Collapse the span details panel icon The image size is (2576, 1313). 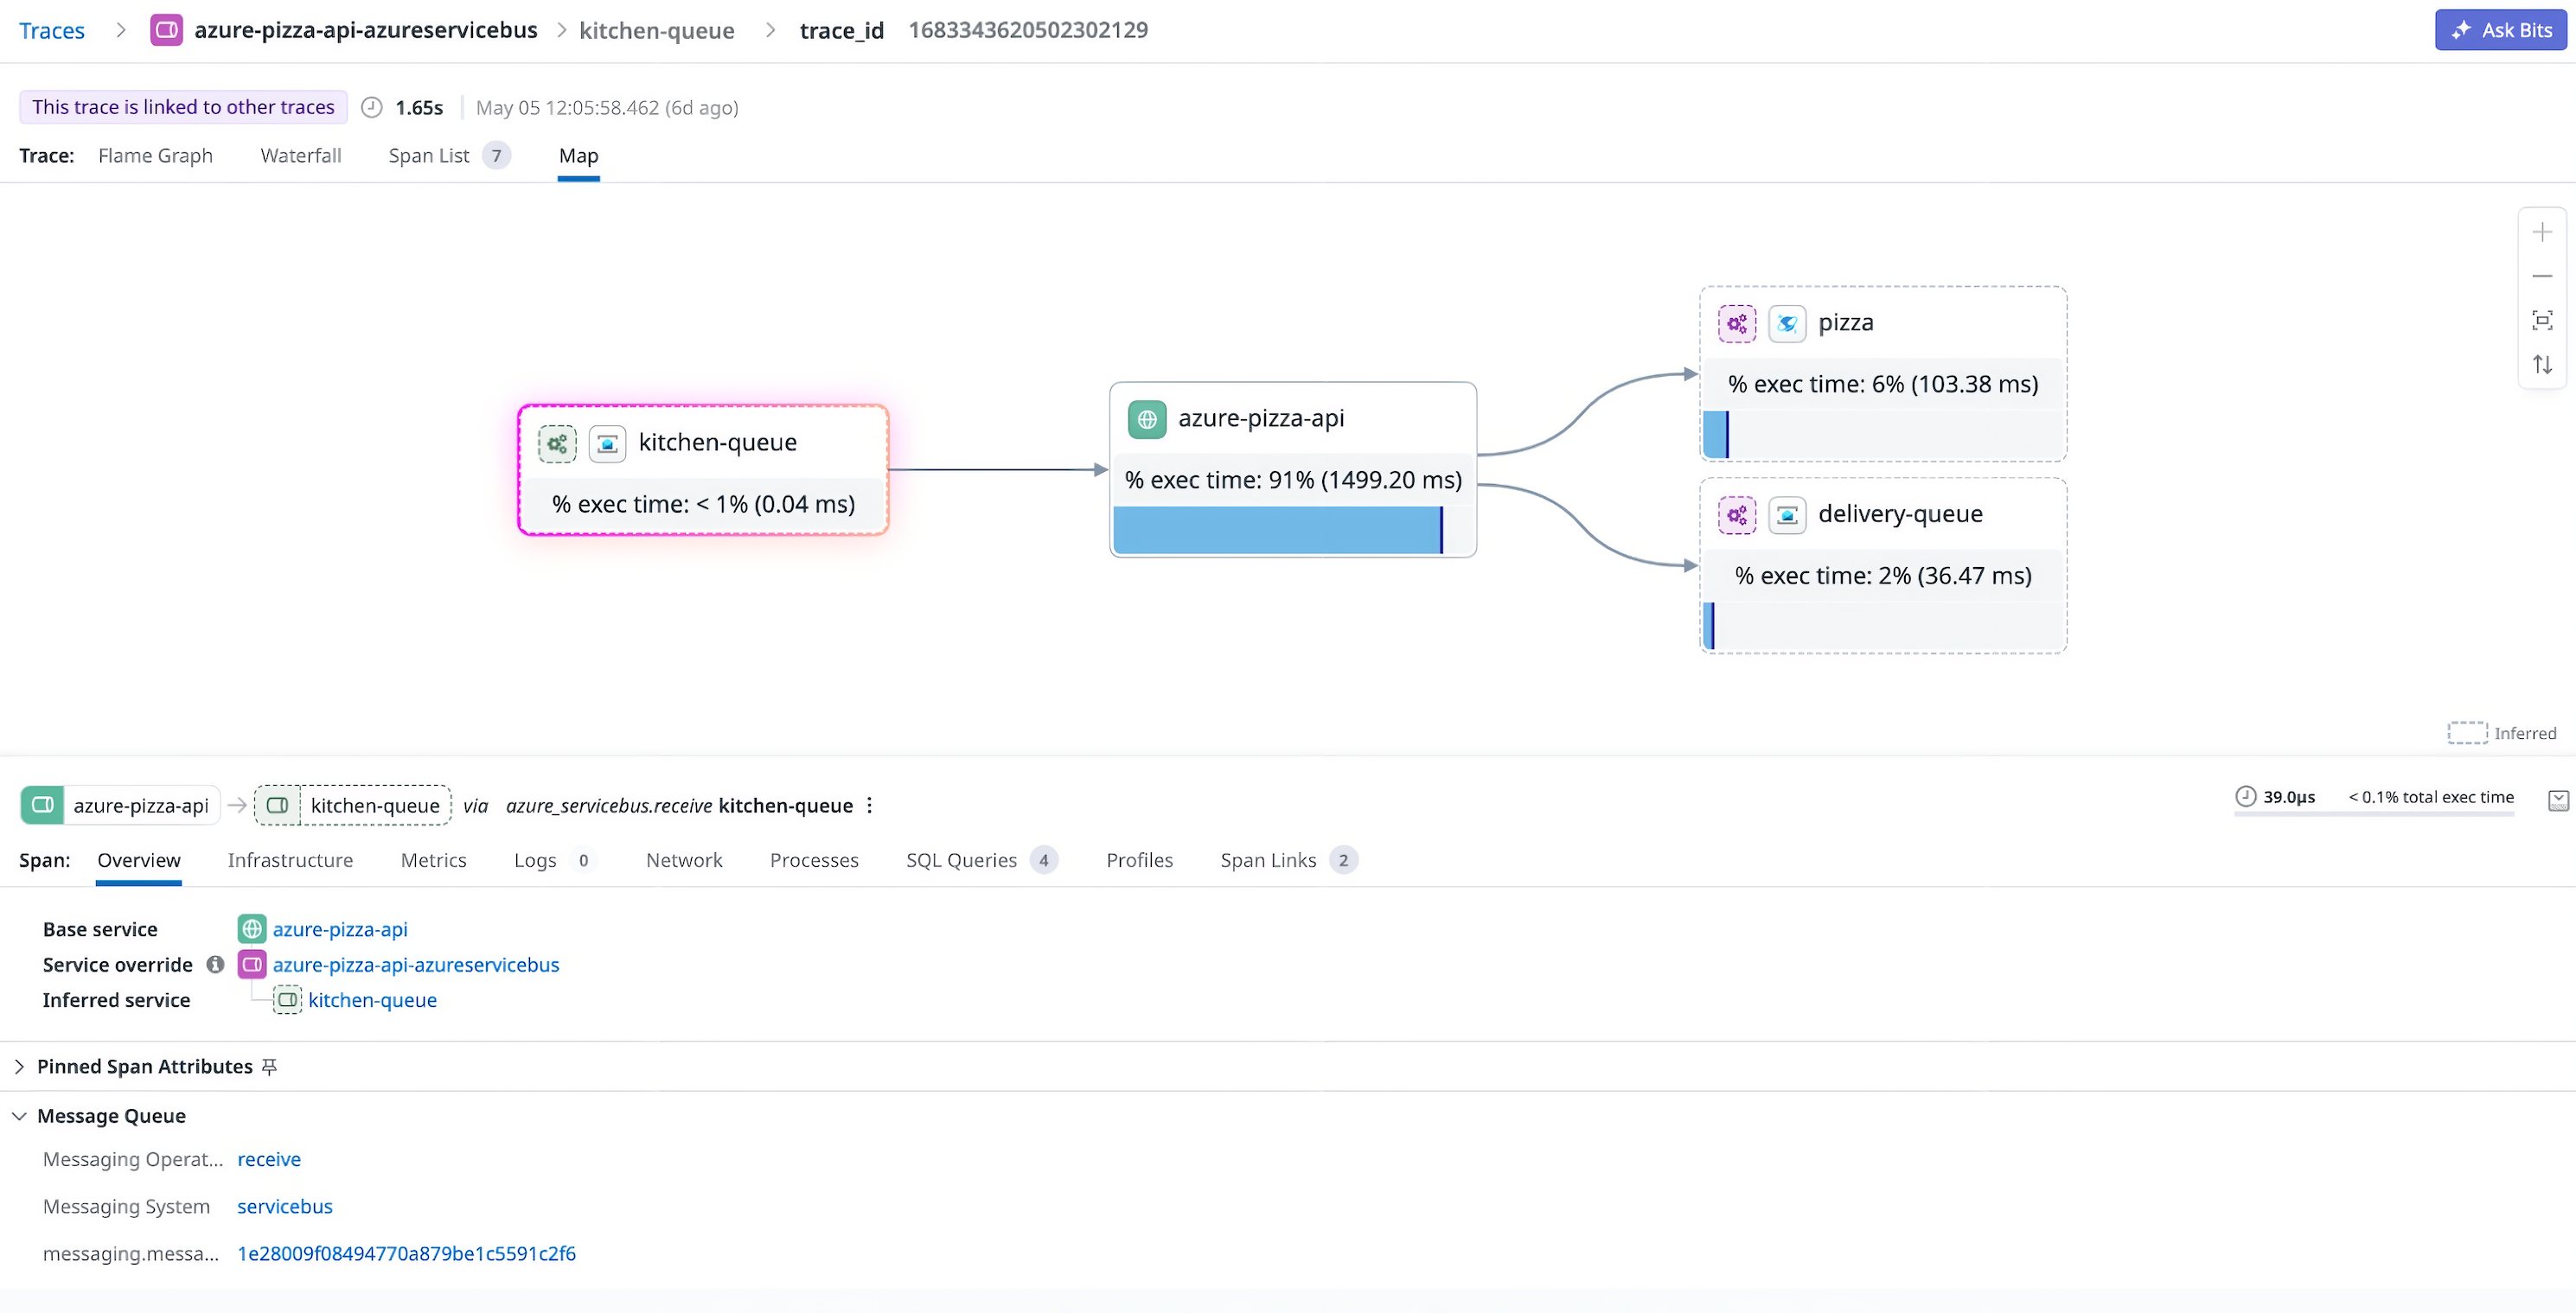(x=2558, y=800)
